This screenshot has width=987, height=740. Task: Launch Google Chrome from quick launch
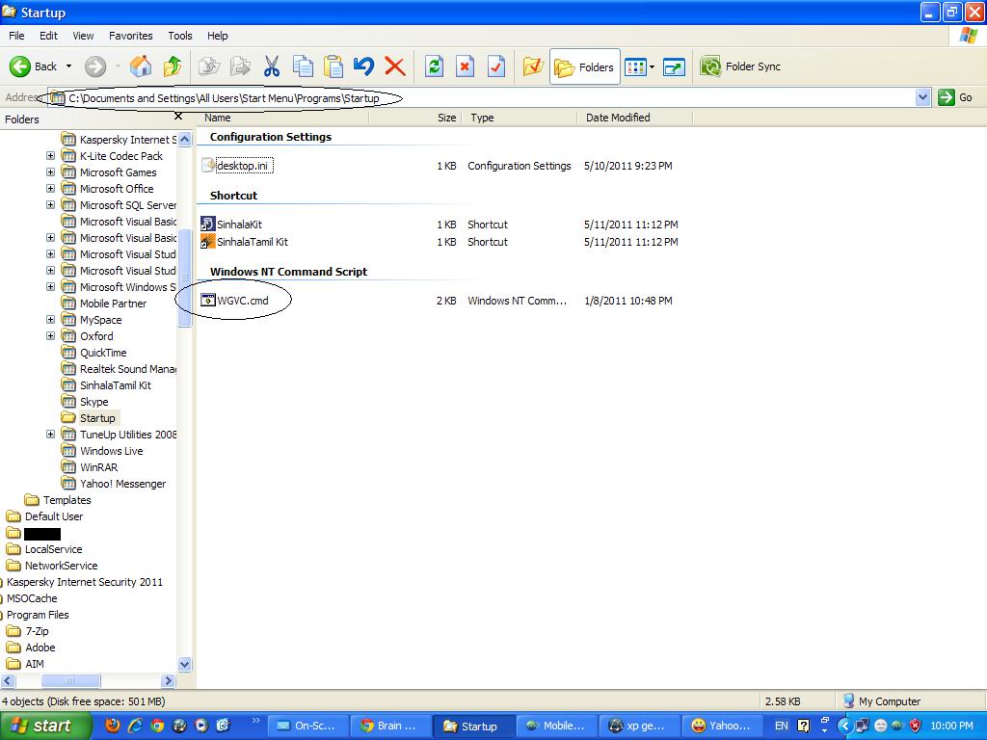[157, 726]
